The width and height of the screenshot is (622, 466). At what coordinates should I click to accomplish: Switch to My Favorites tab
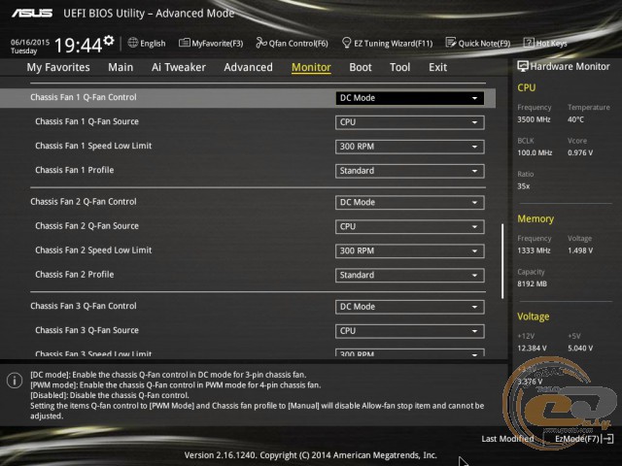pos(58,67)
